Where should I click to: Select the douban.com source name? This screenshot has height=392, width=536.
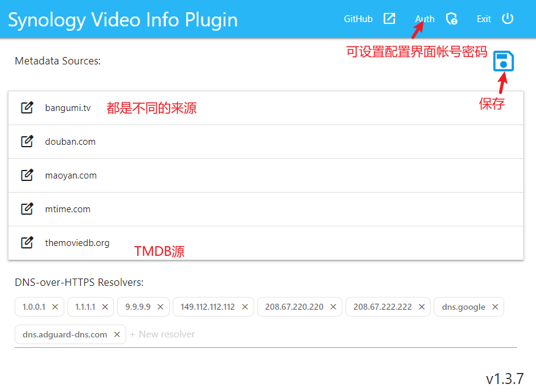coord(70,142)
